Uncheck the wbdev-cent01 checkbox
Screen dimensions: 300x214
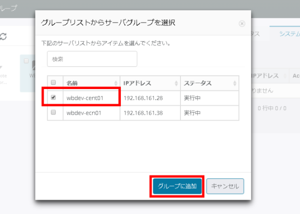[54, 98]
